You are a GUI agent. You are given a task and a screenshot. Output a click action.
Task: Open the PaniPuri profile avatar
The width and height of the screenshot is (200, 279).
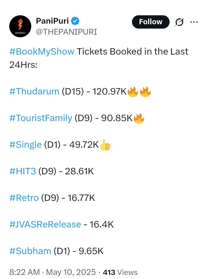pos(20,26)
